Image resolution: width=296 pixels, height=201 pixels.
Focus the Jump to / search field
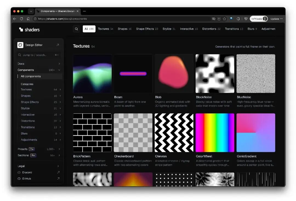click(x=39, y=55)
